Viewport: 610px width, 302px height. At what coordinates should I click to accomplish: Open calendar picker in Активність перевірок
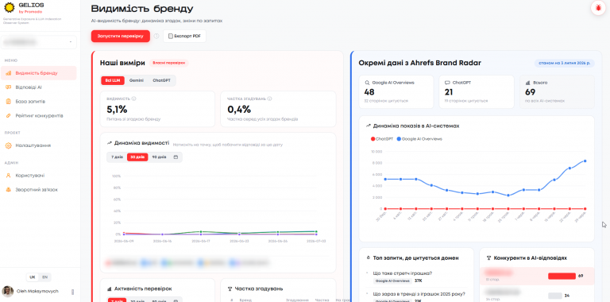pos(176,301)
